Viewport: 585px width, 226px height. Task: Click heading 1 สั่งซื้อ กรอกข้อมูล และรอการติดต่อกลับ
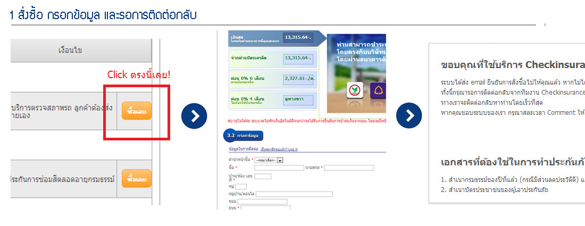click(103, 15)
